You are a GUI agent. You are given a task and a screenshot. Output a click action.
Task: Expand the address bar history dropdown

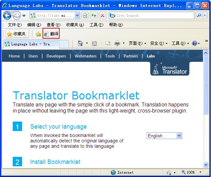[77, 15]
